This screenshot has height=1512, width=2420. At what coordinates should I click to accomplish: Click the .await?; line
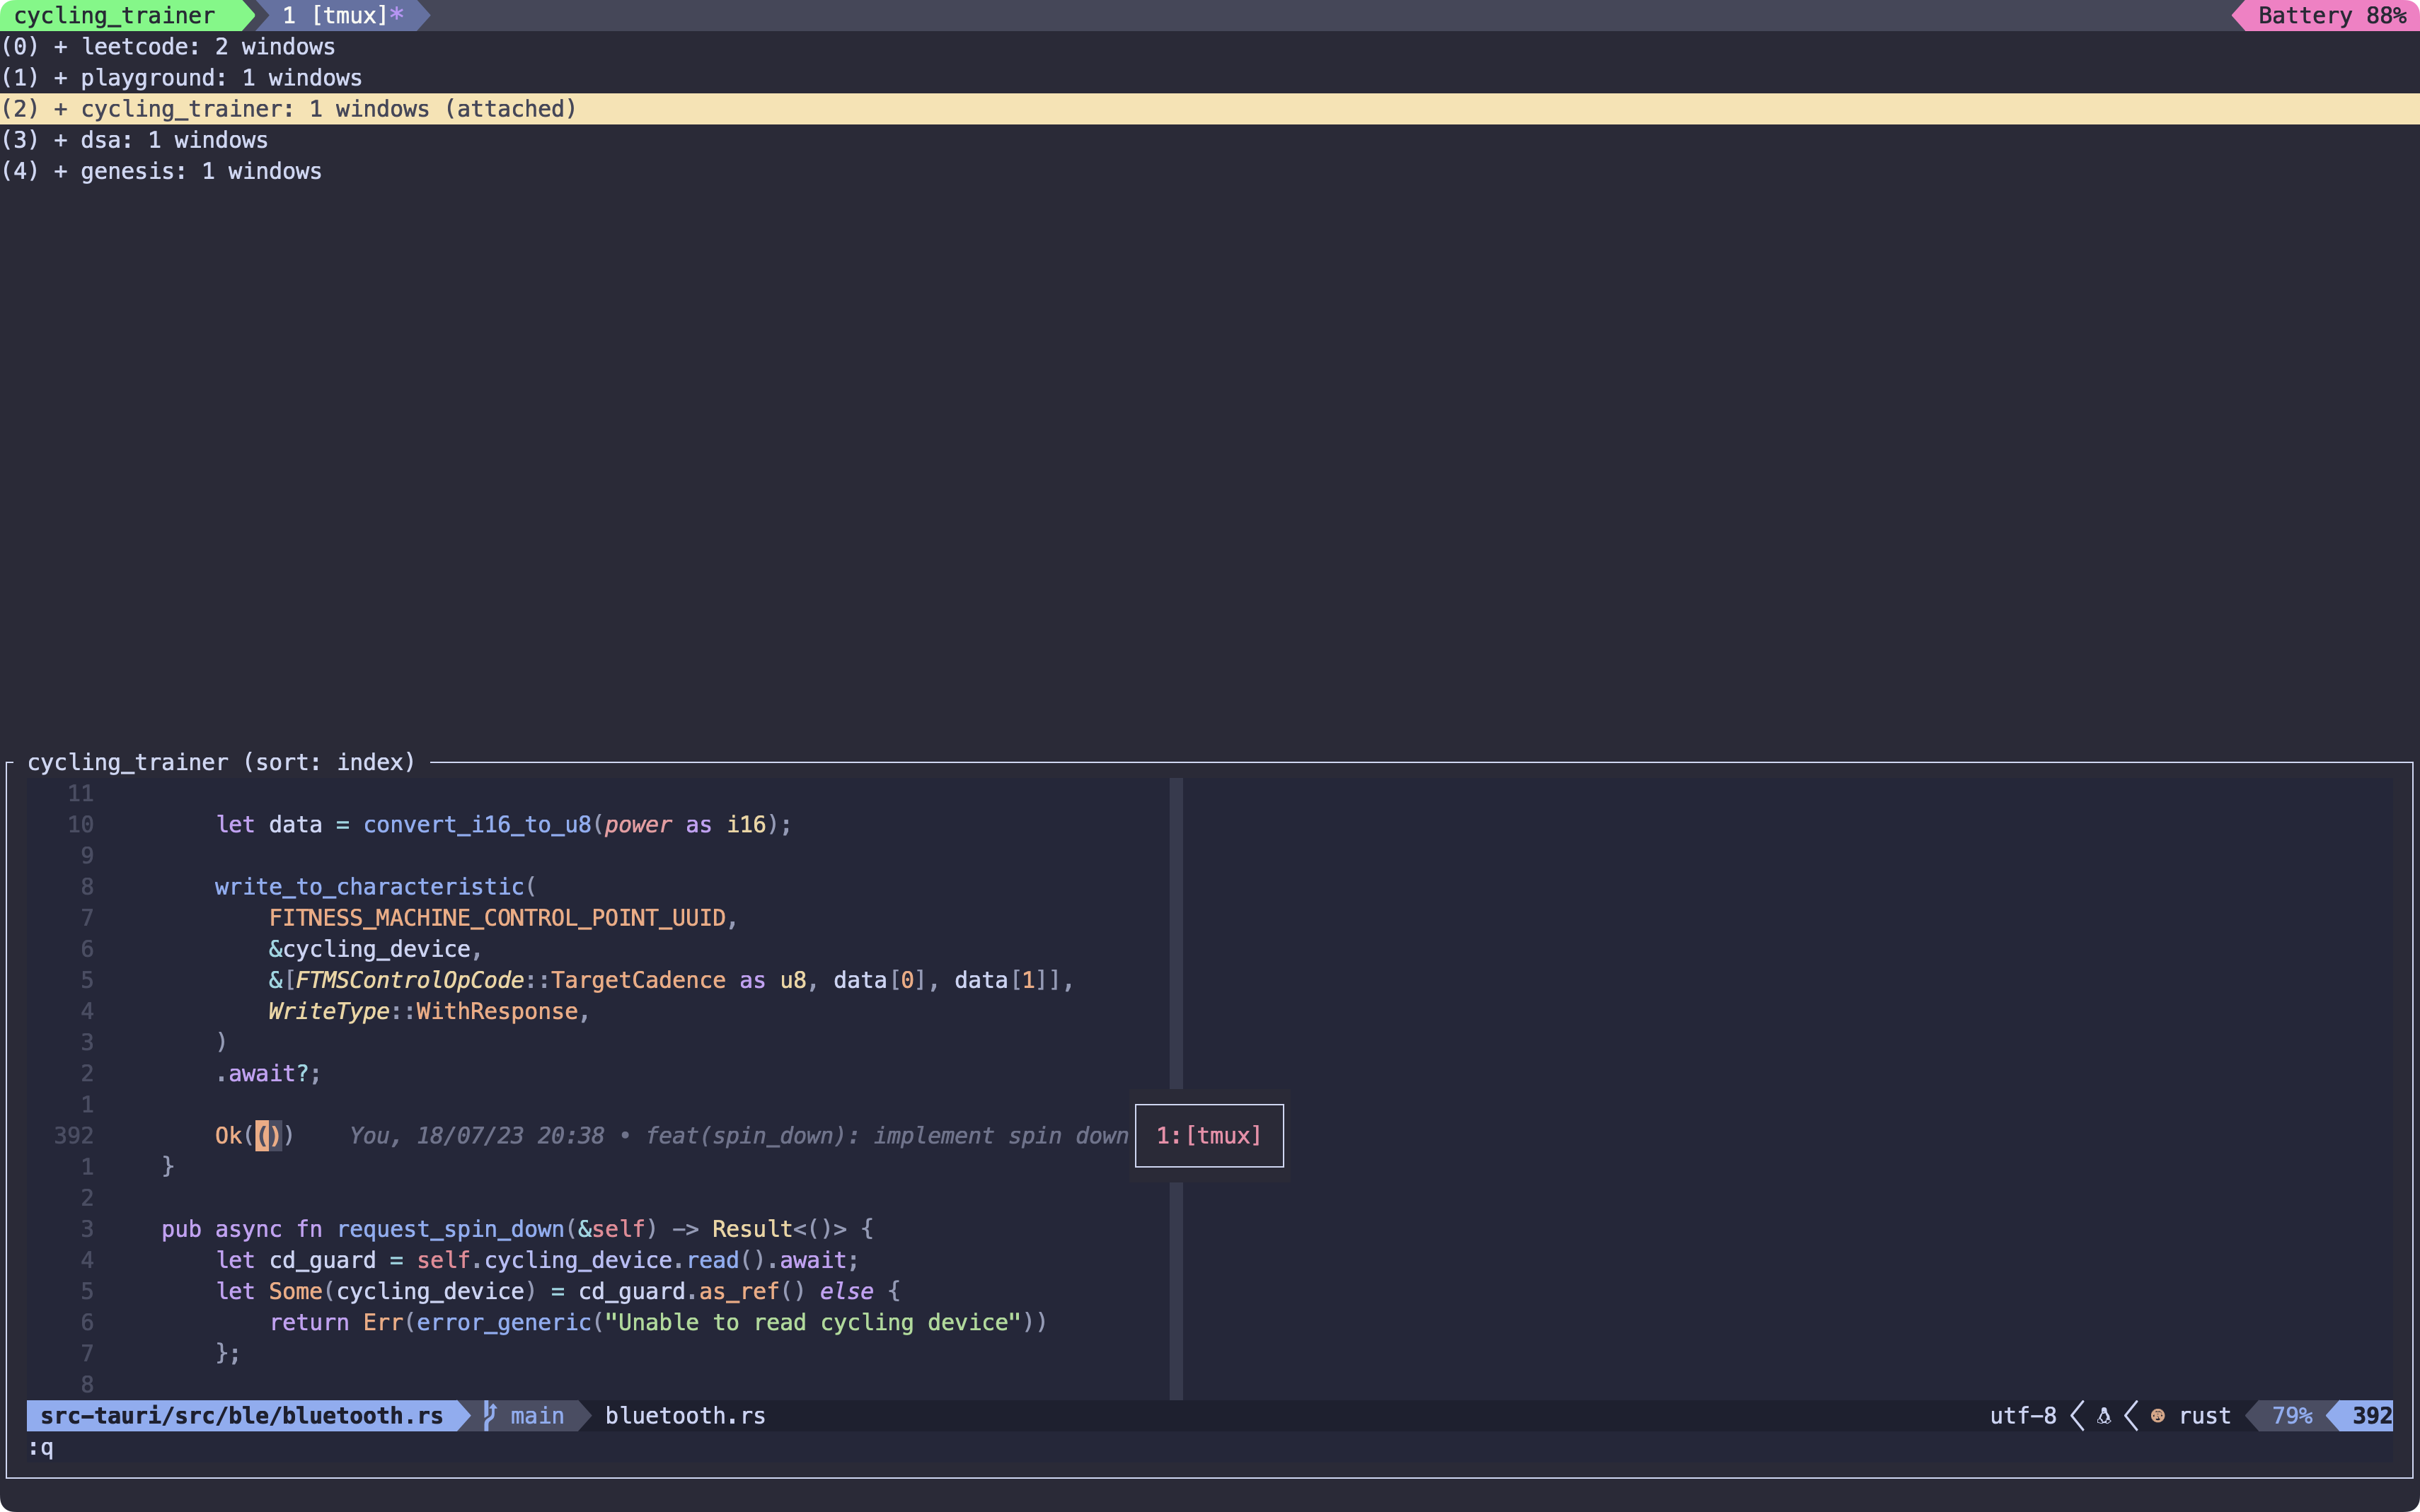pyautogui.click(x=268, y=1073)
